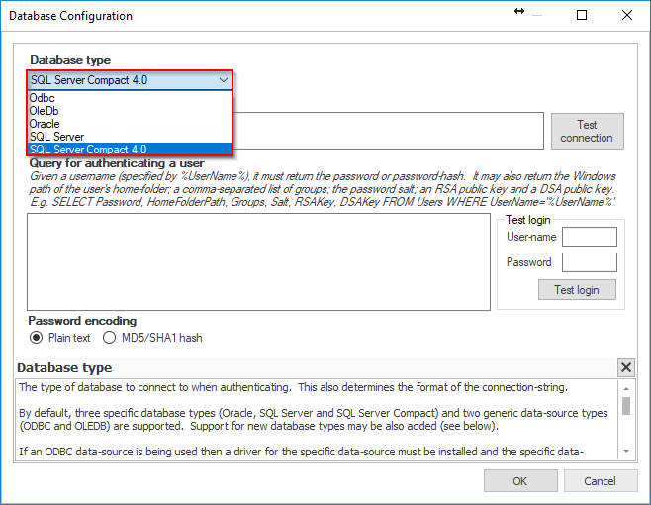Screen dimensions: 651x505
Task: Click the resize arrows icon in title bar
Action: click(x=519, y=15)
